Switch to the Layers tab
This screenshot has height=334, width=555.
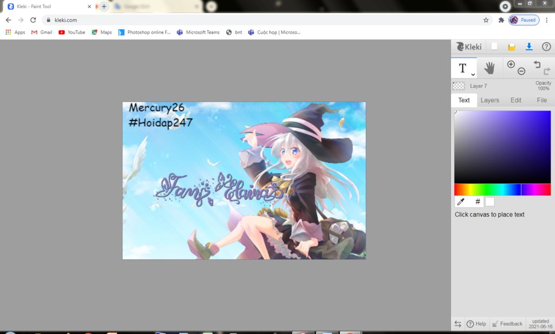(489, 100)
